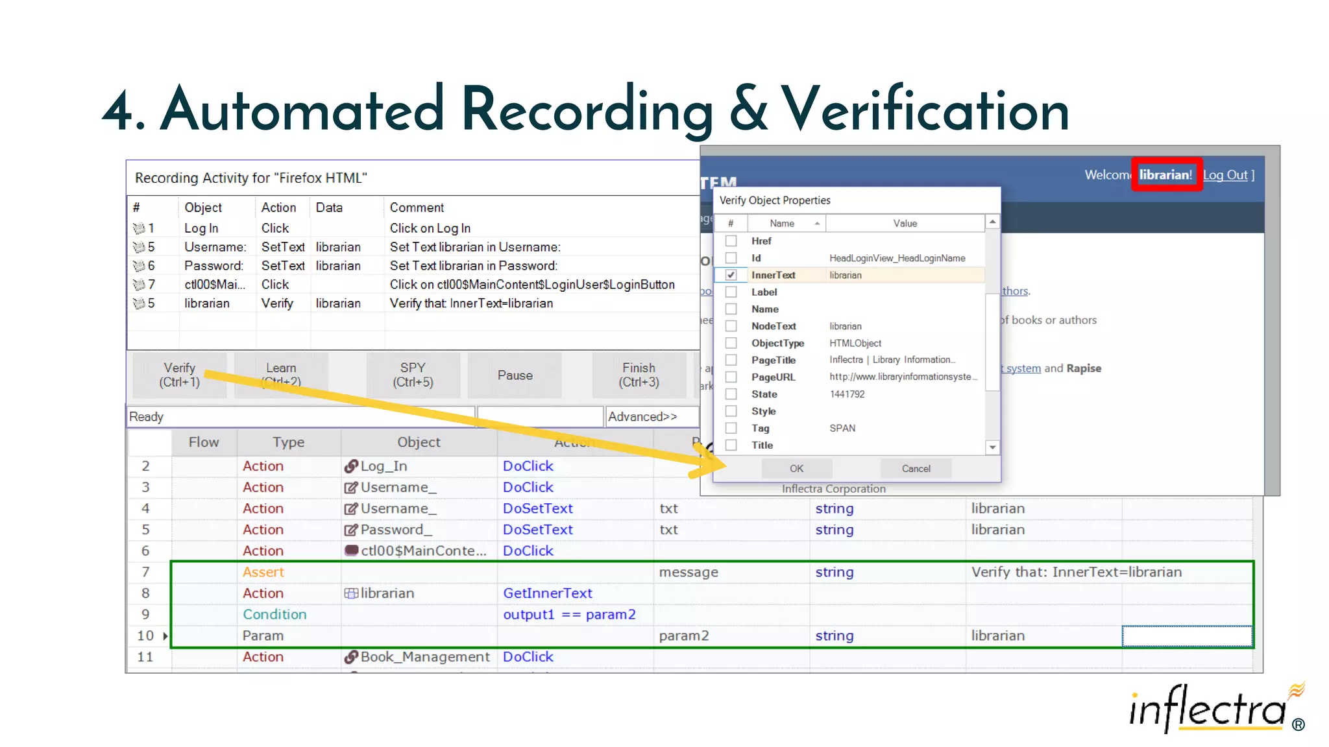The image size is (1329, 747).
Task: Check the Label property checkbox
Action: pyautogui.click(x=731, y=292)
